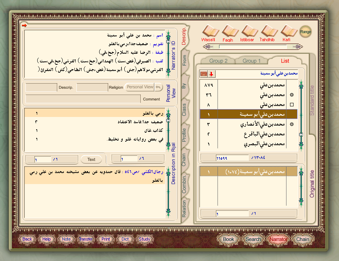Click narrator list scrollbar down arrow
This screenshot has width=339, height=261.
301,144
